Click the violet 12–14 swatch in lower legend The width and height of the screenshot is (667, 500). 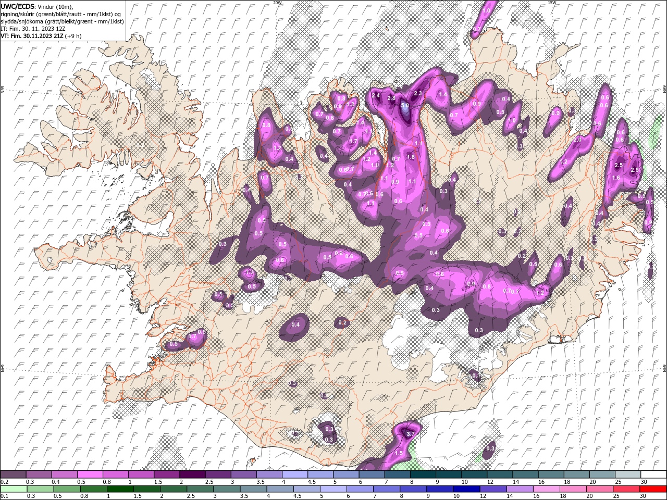click(493, 489)
